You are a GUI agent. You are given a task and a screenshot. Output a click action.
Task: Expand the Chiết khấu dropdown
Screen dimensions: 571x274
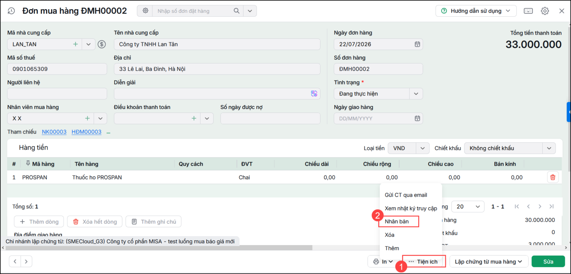pyautogui.click(x=549, y=148)
